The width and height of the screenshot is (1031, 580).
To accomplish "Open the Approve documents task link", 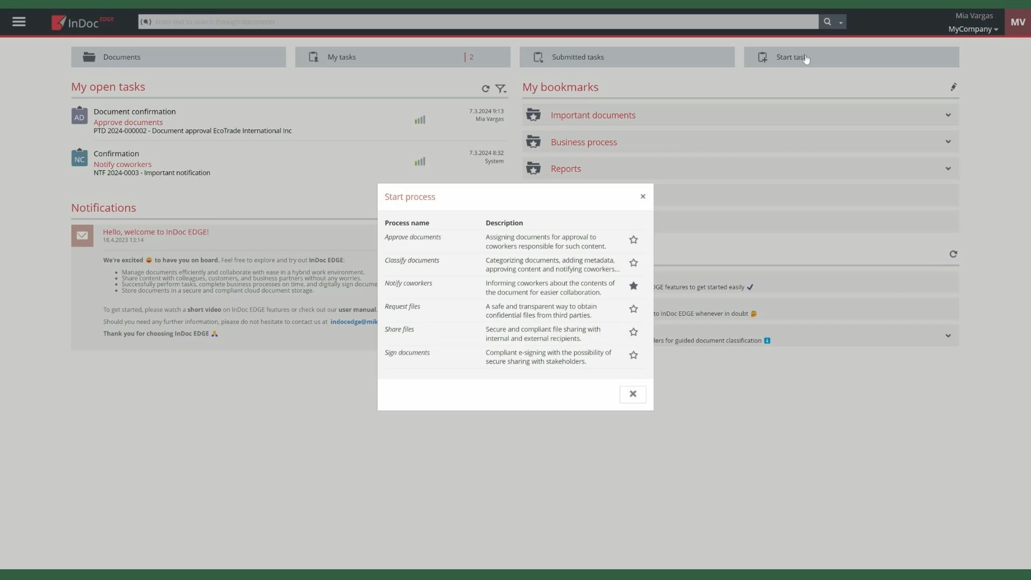I will [x=128, y=122].
